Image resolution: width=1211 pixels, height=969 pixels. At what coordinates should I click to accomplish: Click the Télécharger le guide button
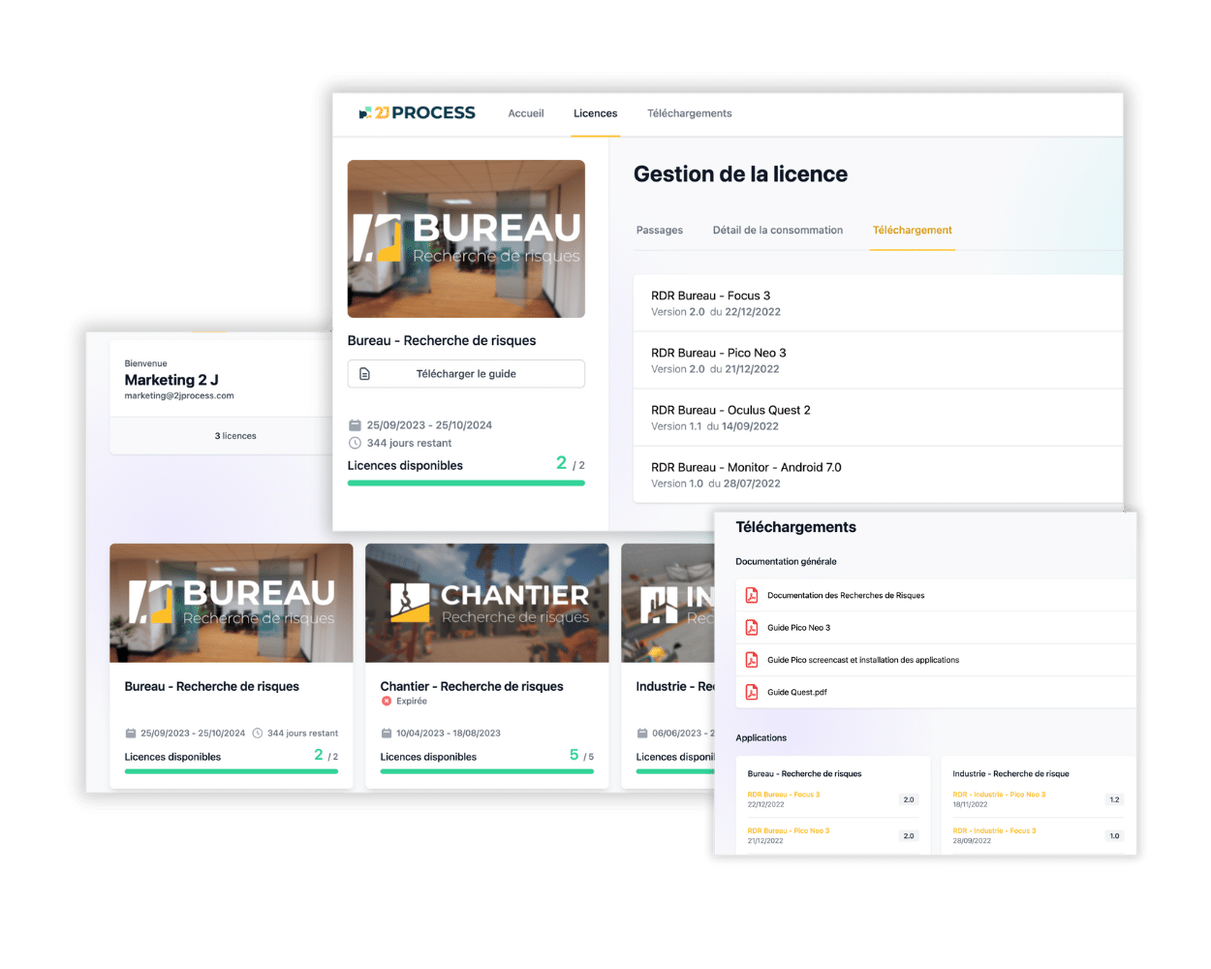click(466, 374)
